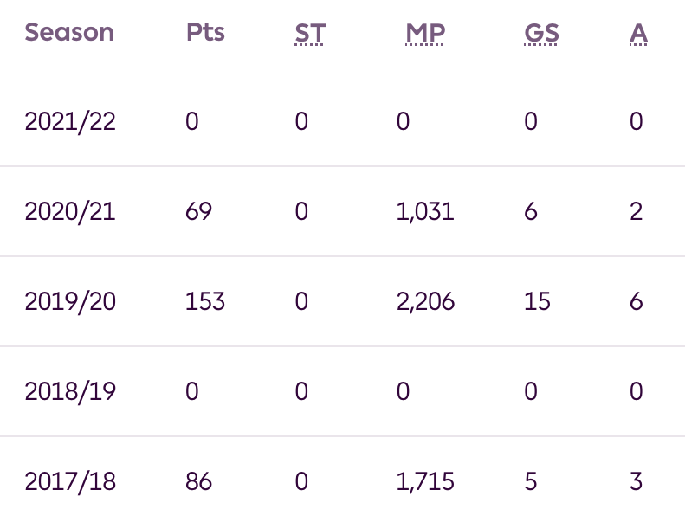Click the Pts column header
Image resolution: width=685 pixels, height=522 pixels.
(x=205, y=33)
